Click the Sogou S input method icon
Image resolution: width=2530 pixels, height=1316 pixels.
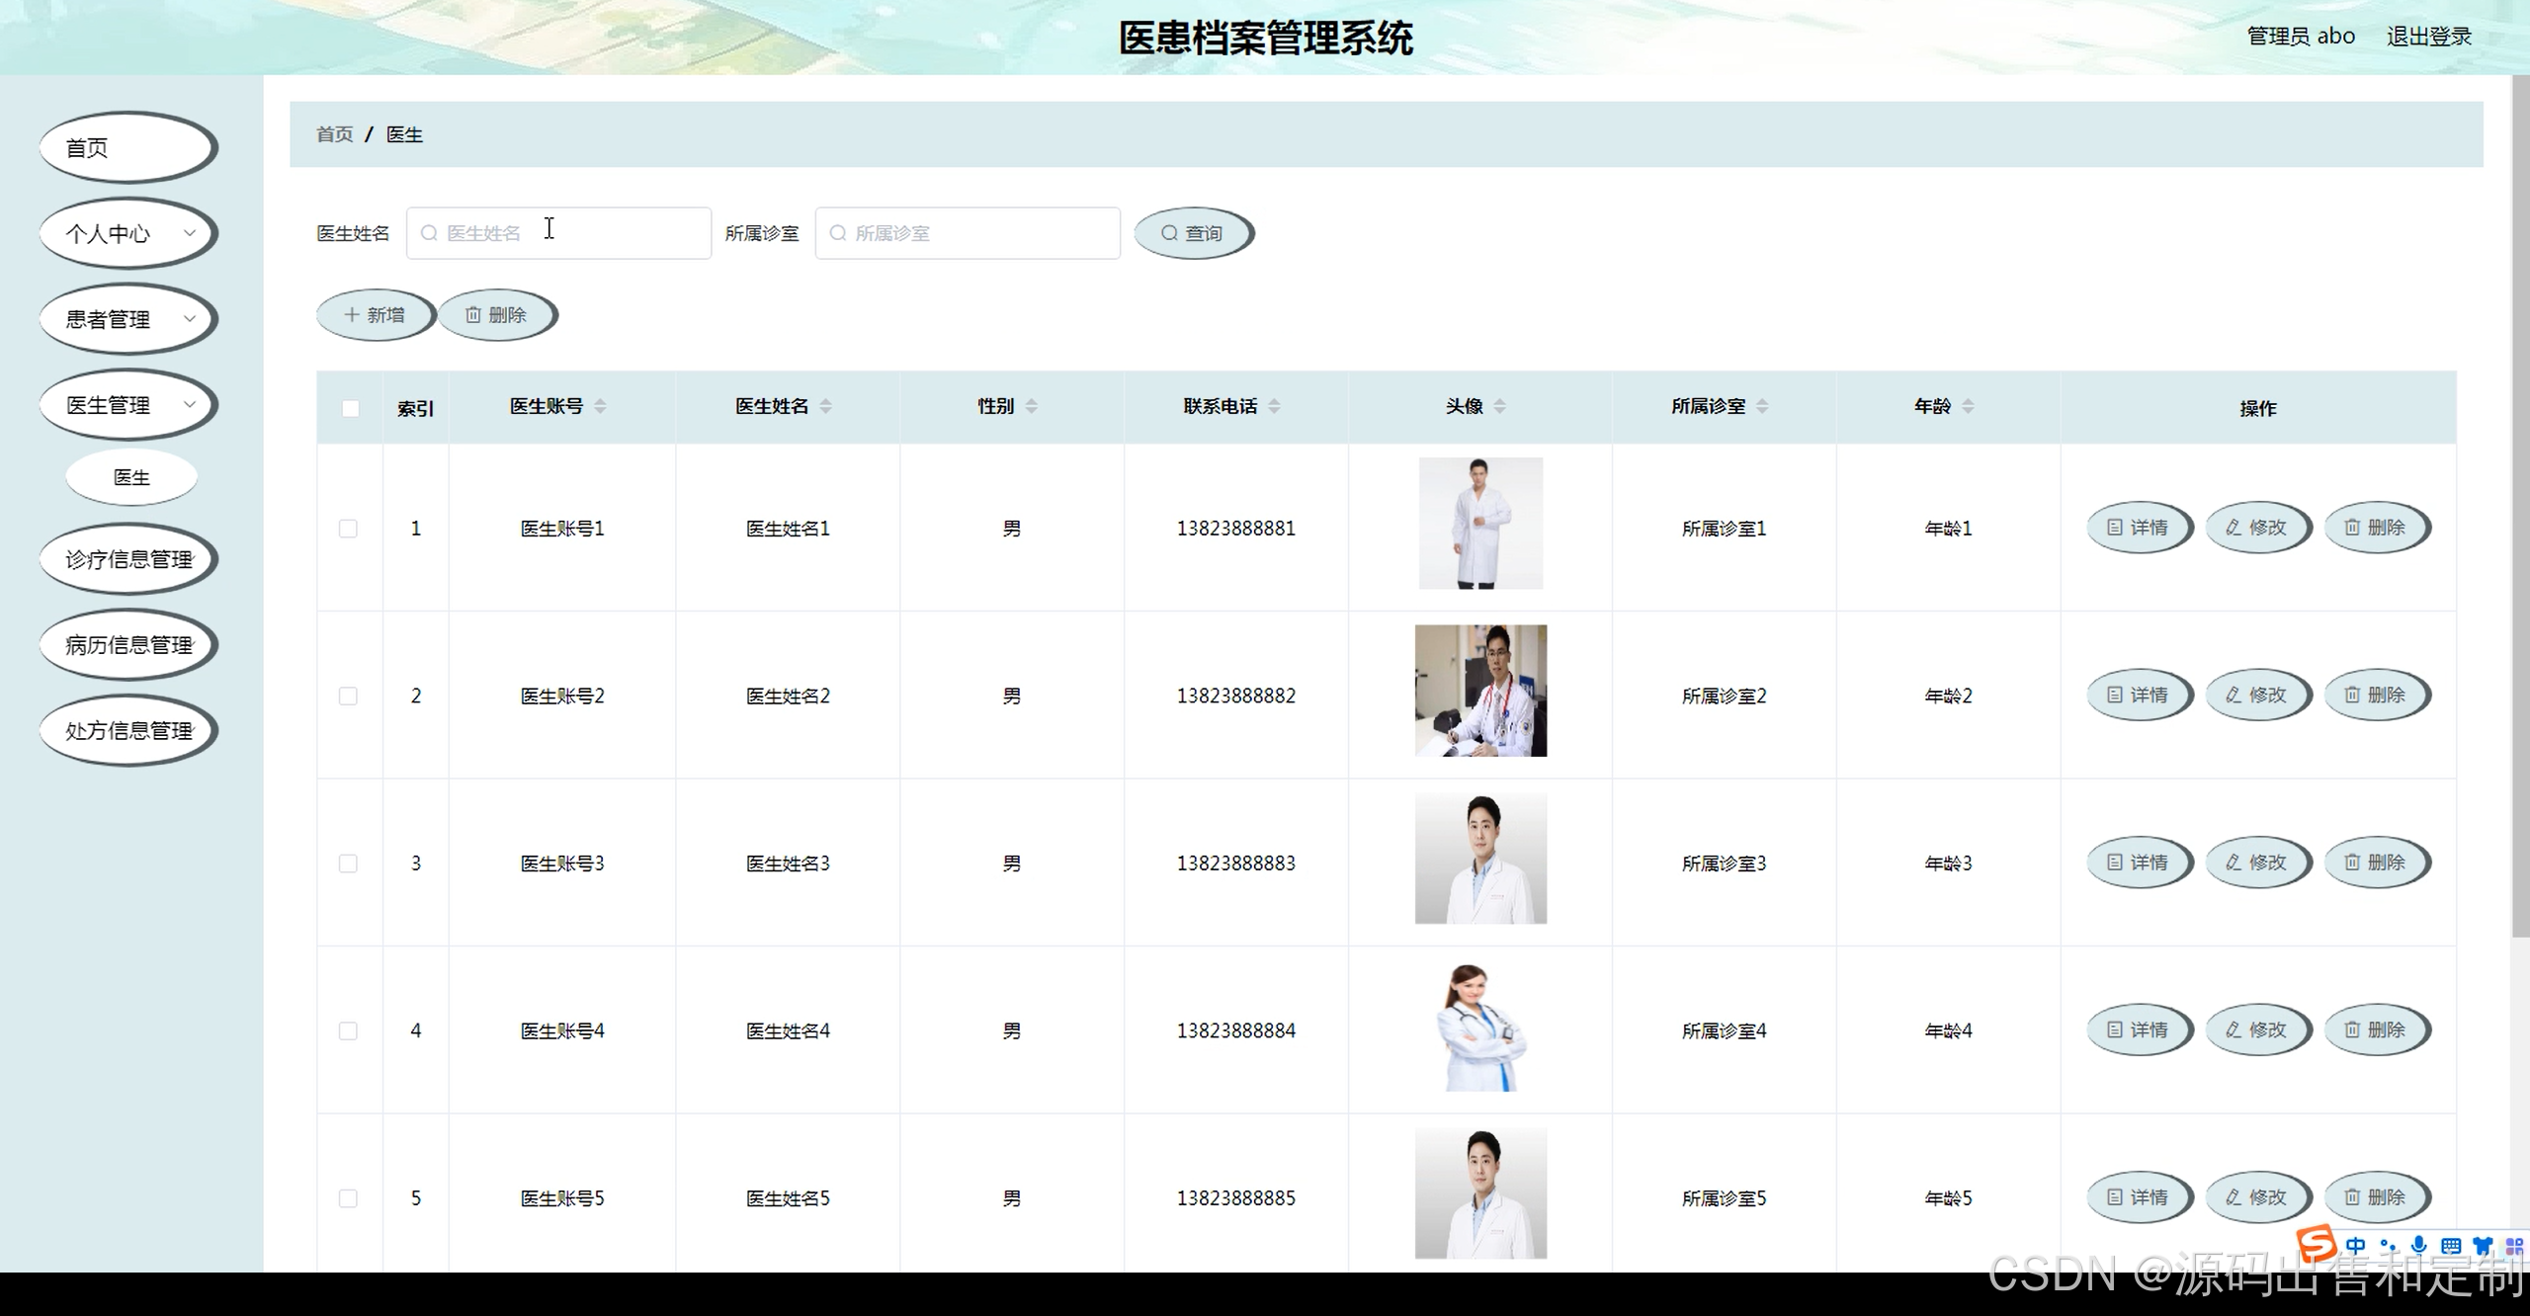2317,1245
